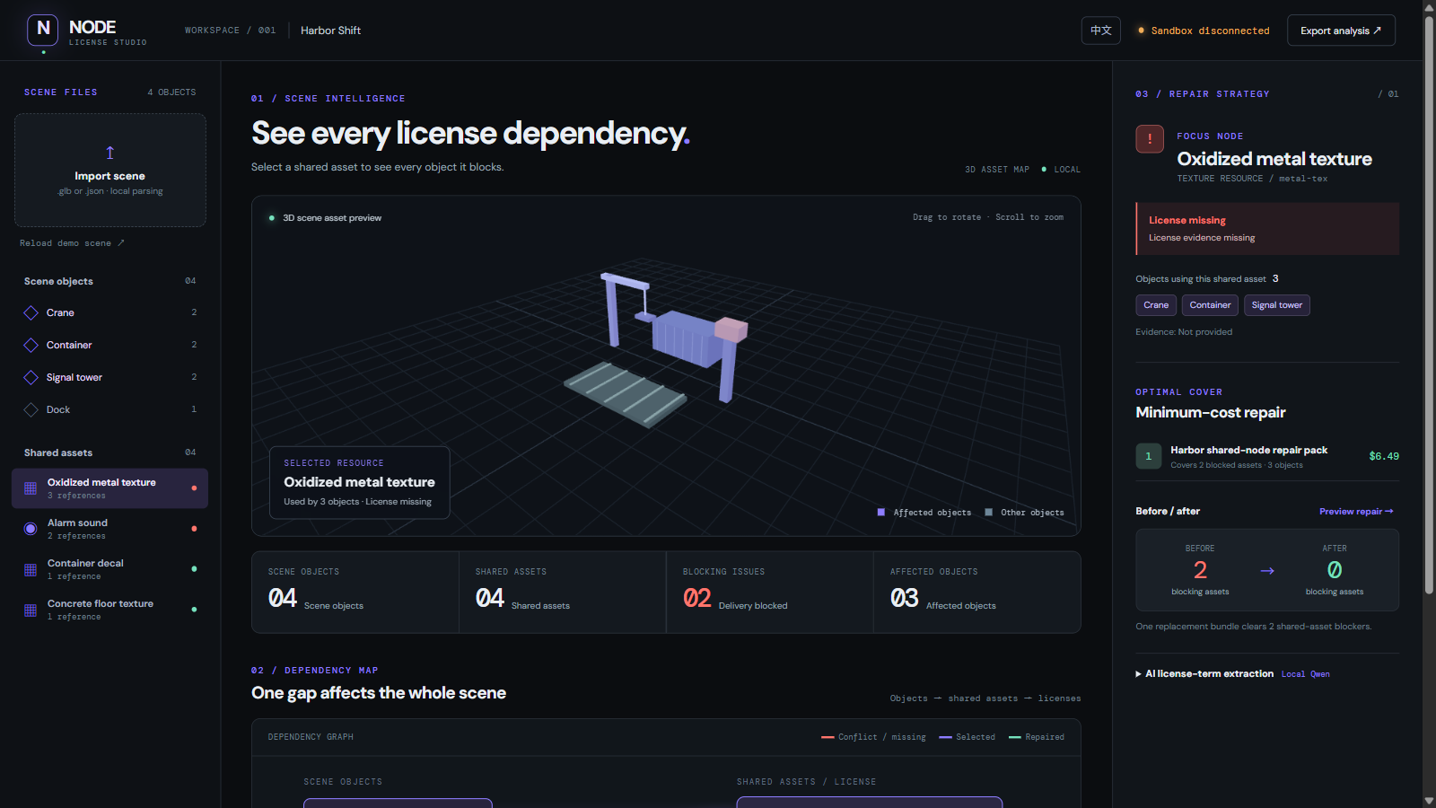Click the Container tag chip
Viewport: 1436px width, 808px height.
point(1210,305)
